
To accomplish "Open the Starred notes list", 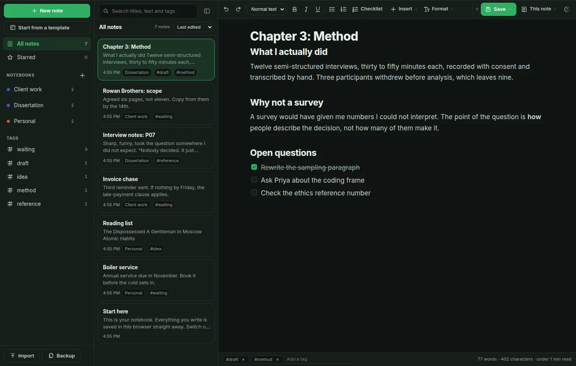I will tap(47, 57).
